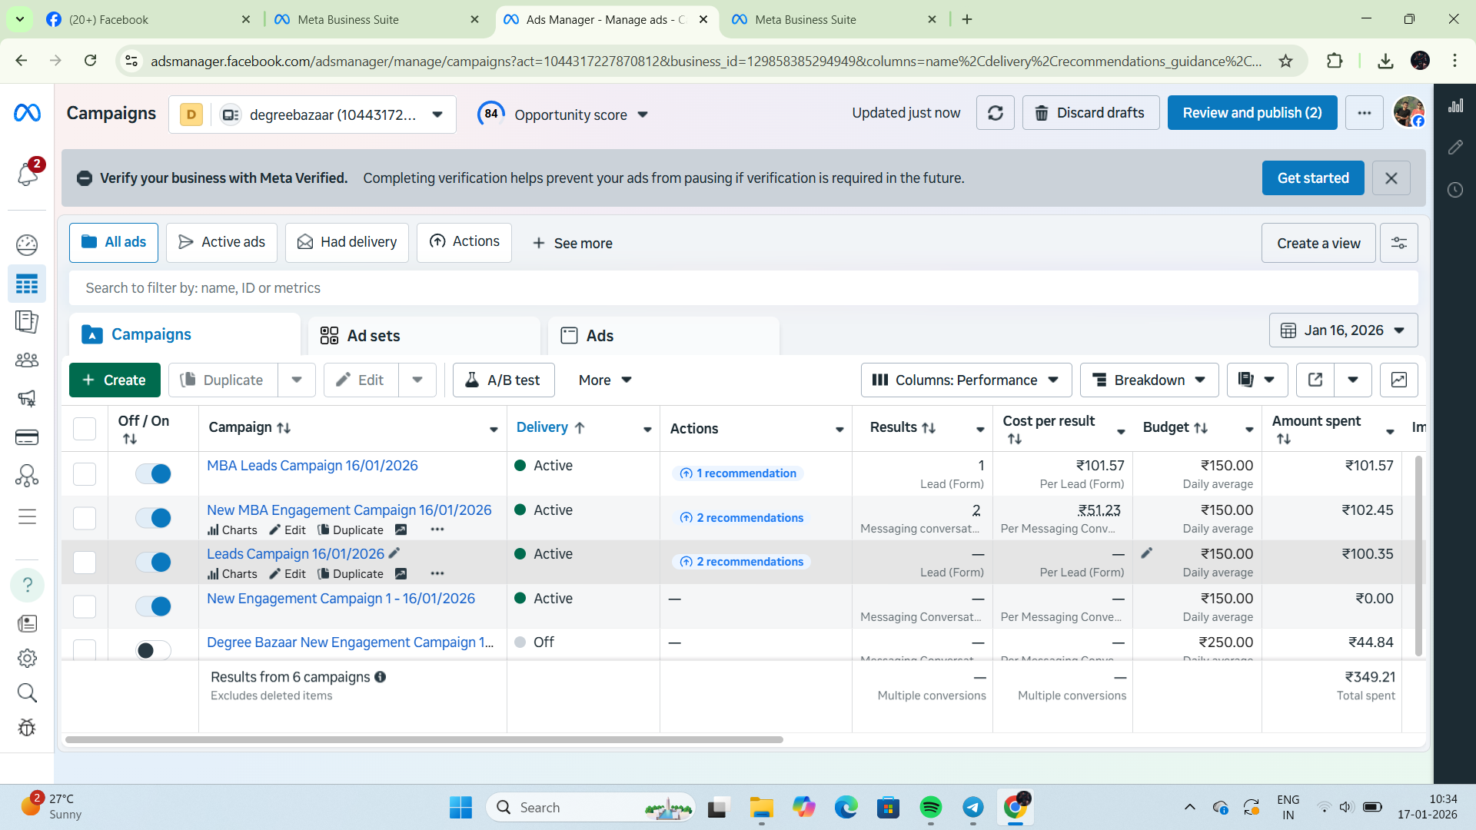This screenshot has height=830, width=1476.
Task: Open the charts view icon in toolbar
Action: click(1398, 380)
